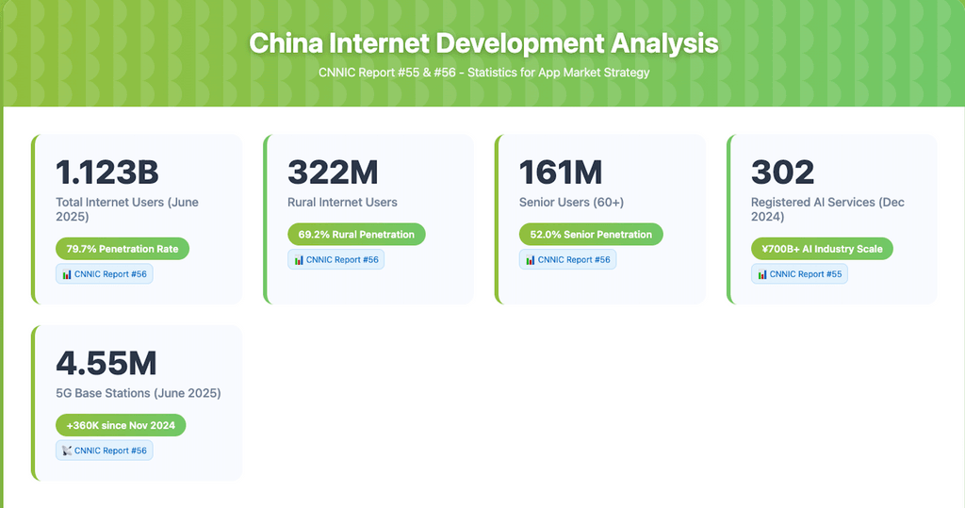The height and width of the screenshot is (508, 965).
Task: Select the 4.55M statistic value
Action: [x=106, y=363]
